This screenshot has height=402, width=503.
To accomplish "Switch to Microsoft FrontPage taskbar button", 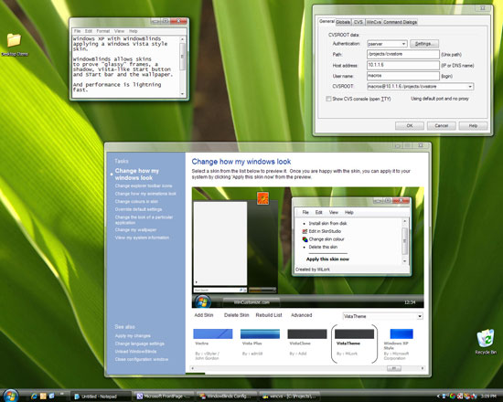I will [164, 397].
